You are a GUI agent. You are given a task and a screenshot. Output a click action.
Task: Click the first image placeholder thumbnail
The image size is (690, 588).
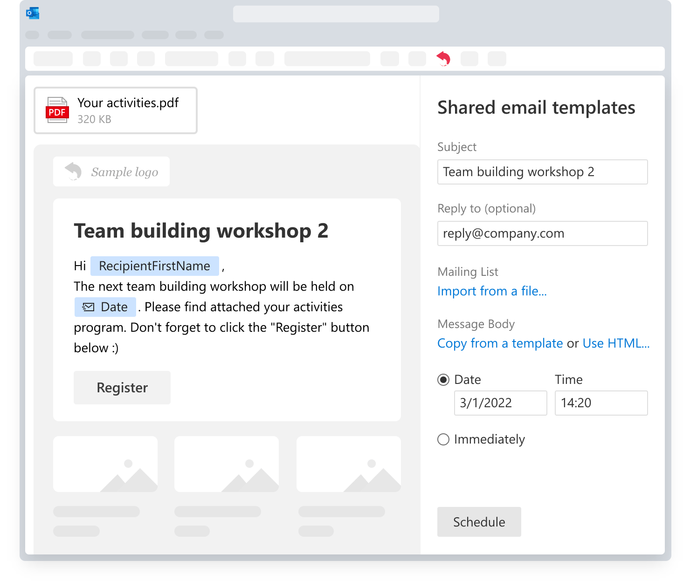click(105, 464)
